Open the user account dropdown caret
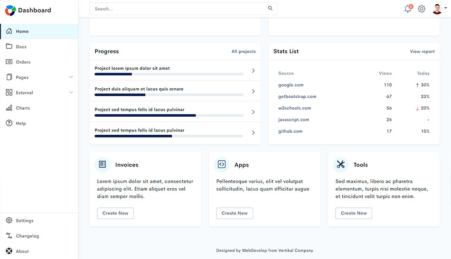 (x=445, y=8)
